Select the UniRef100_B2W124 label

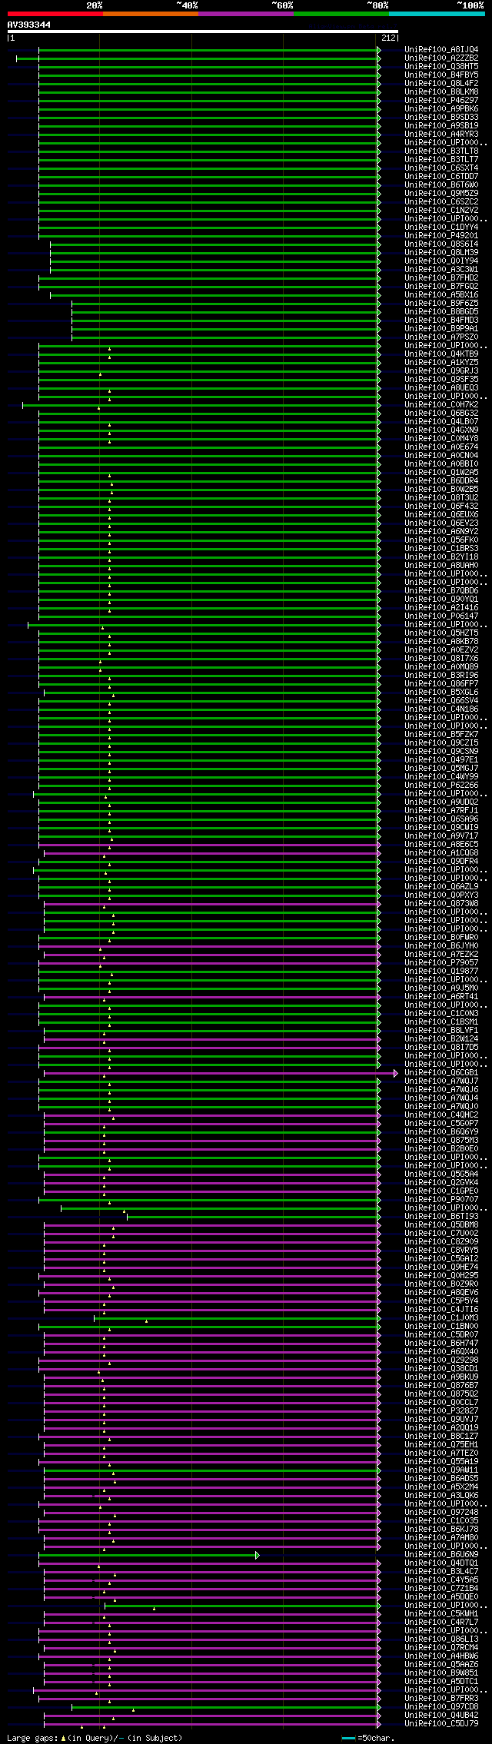441,1038
